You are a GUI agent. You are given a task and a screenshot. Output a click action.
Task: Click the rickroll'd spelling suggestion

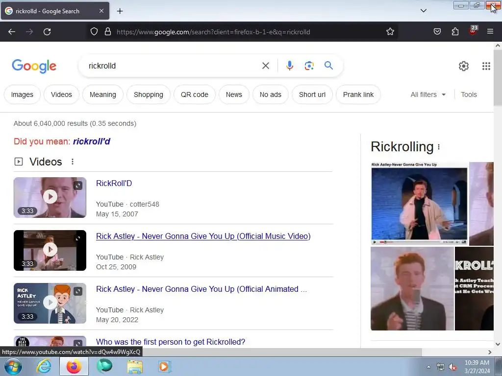(92, 141)
